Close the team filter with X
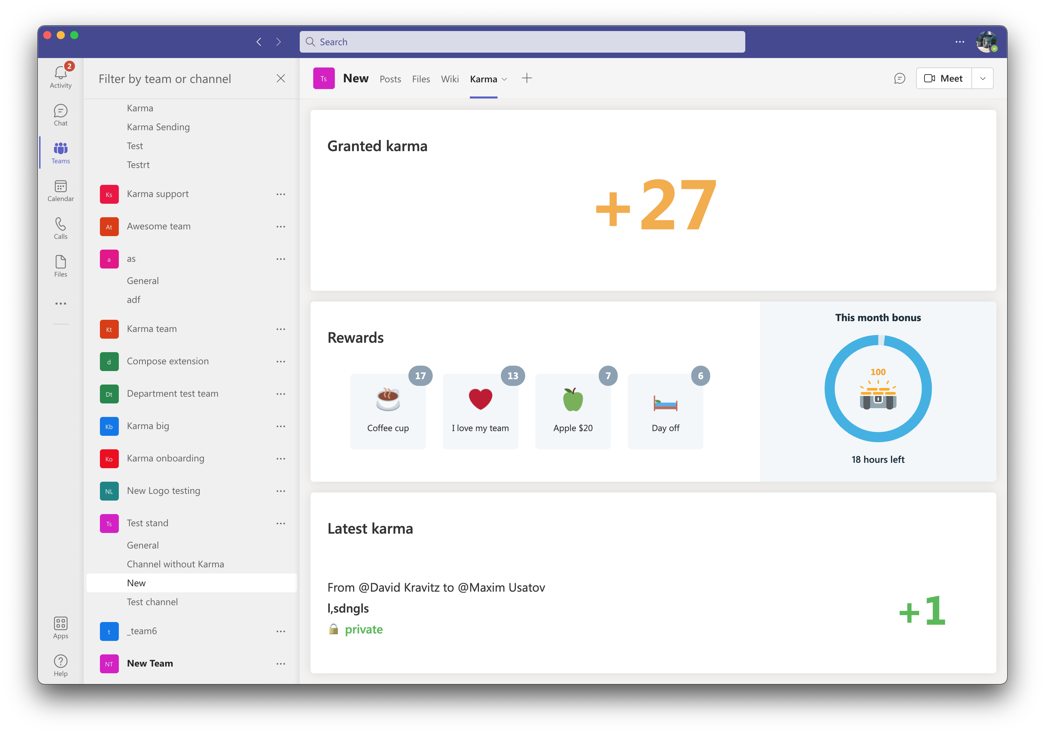Viewport: 1045px width, 734px height. pos(281,78)
